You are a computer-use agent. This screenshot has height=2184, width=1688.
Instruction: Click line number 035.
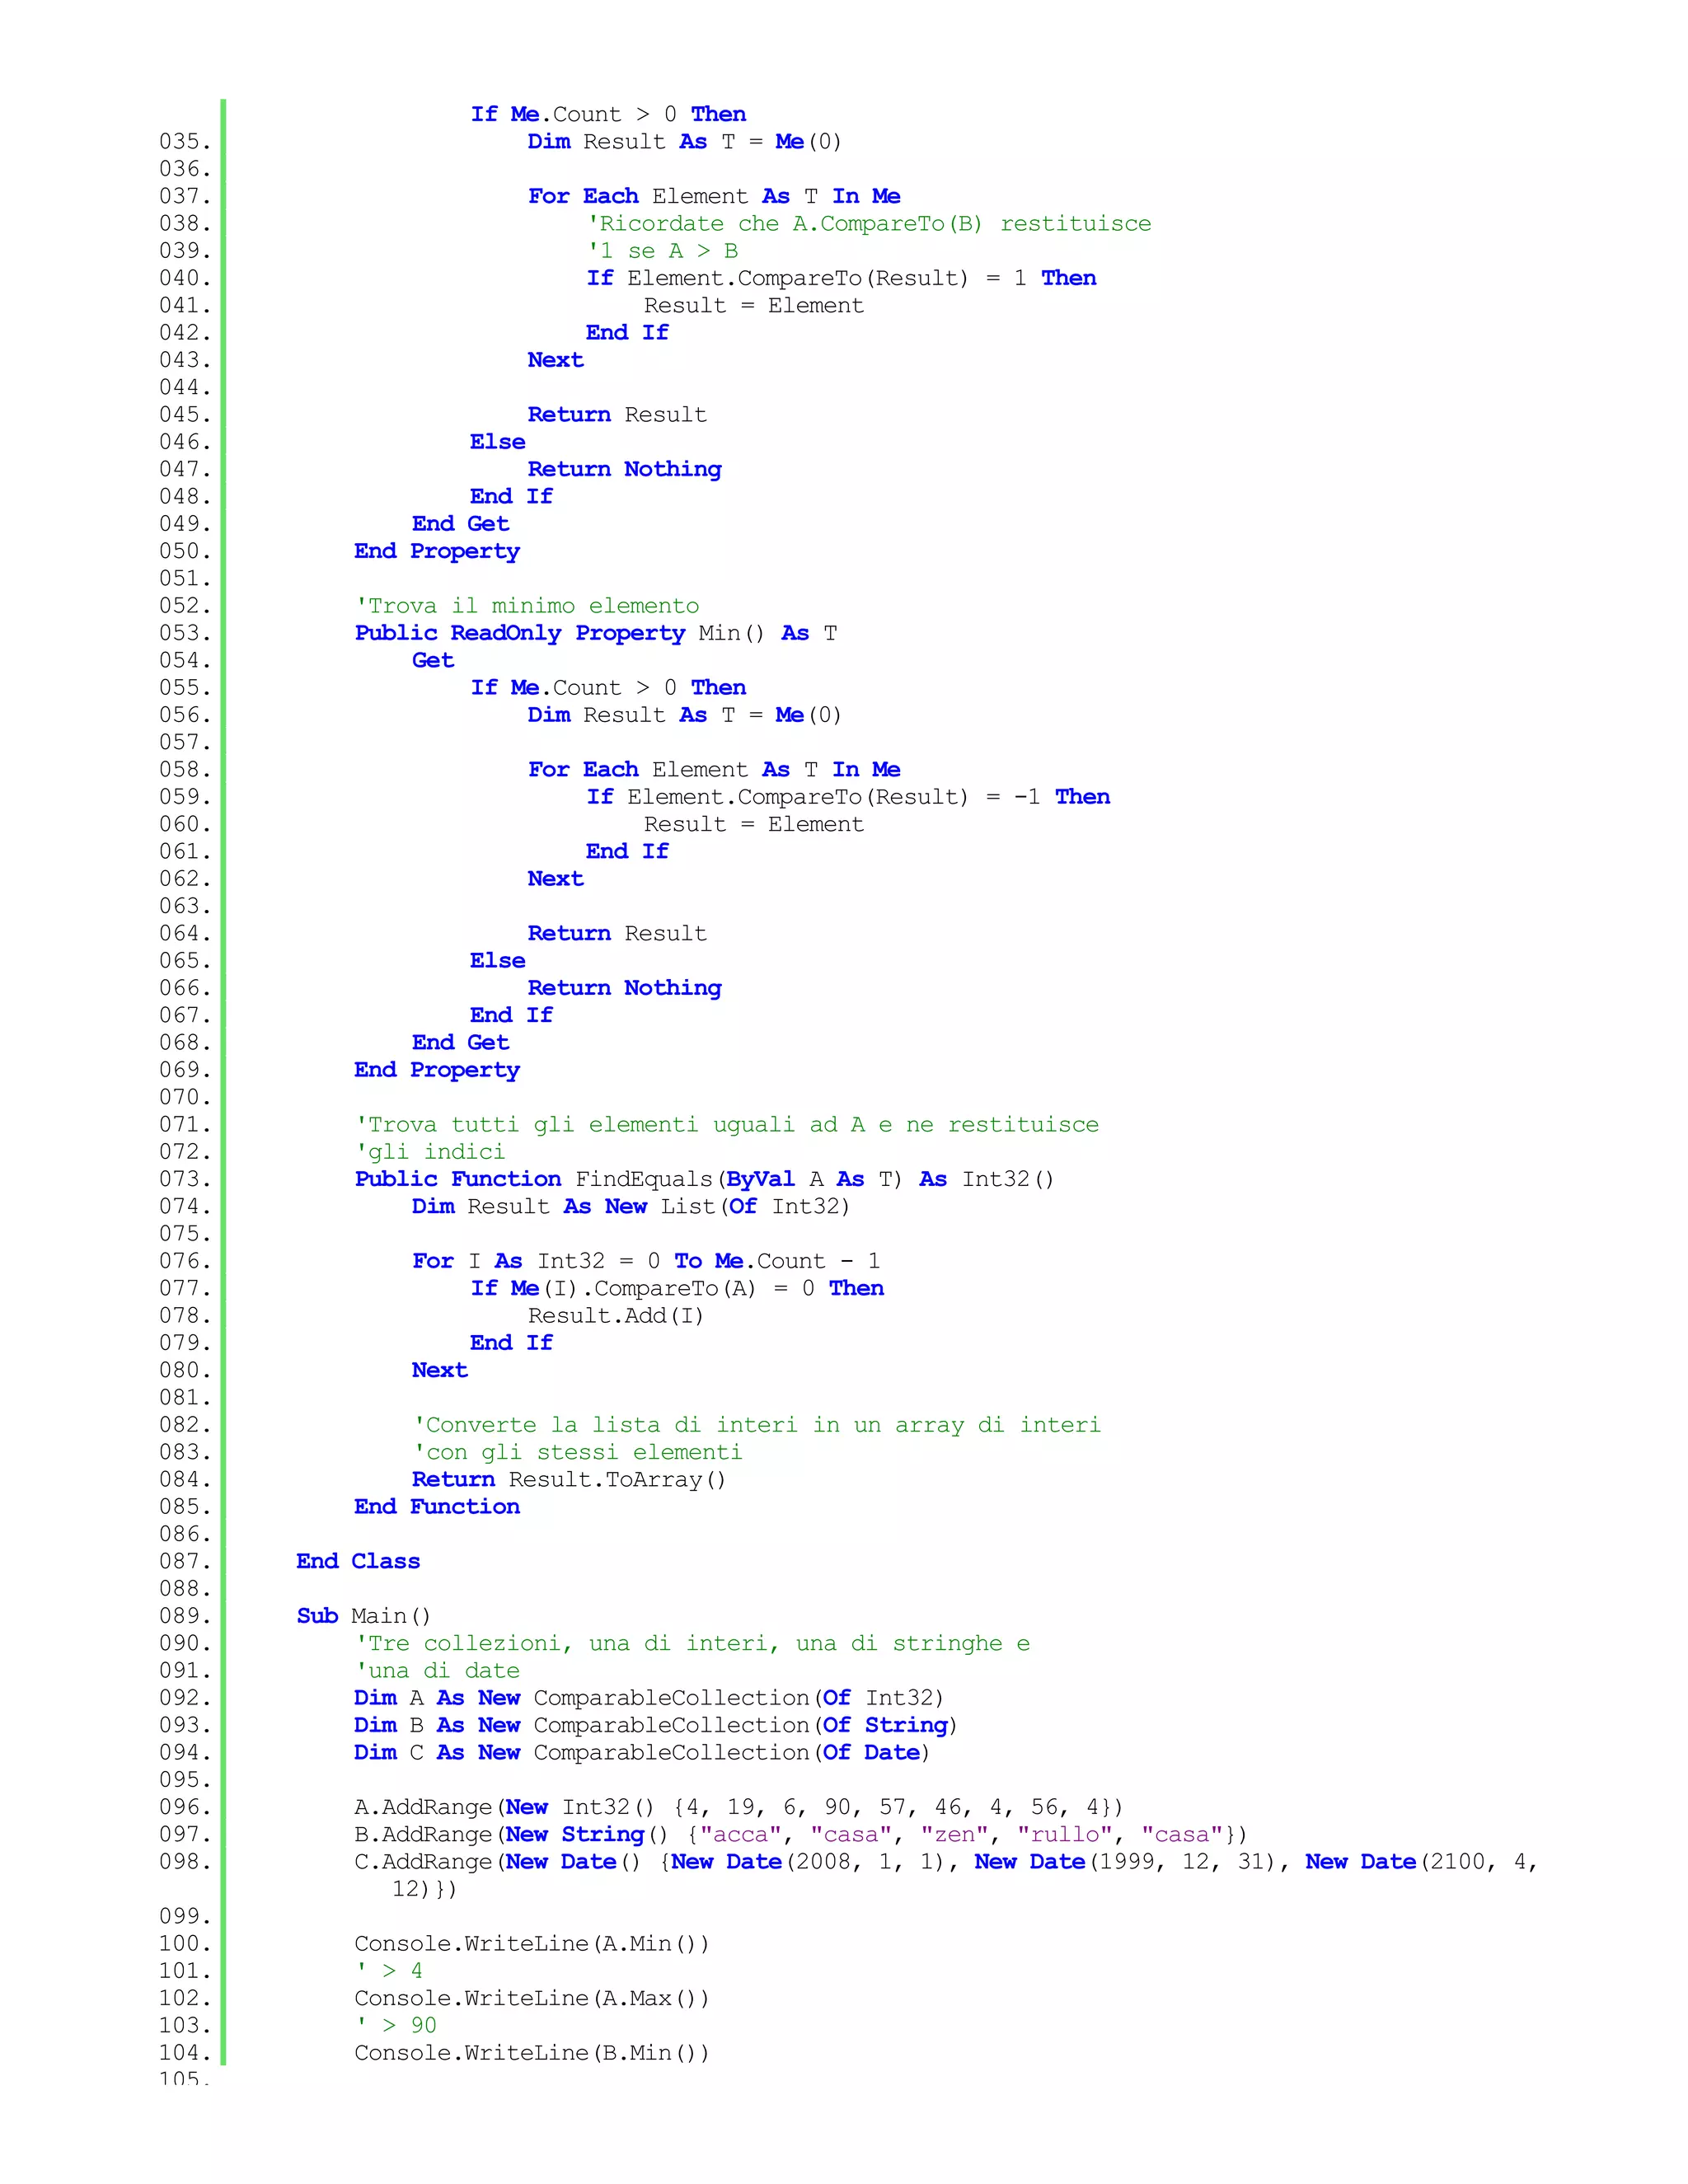pos(185,142)
